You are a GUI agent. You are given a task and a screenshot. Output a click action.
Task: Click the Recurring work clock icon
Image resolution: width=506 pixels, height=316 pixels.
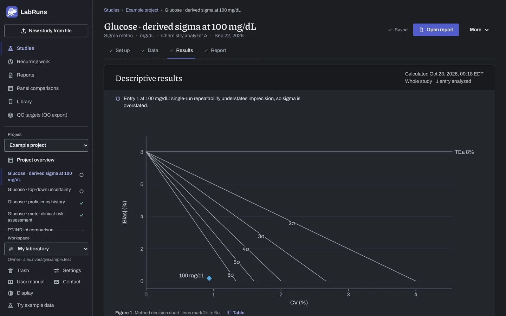pyautogui.click(x=11, y=62)
